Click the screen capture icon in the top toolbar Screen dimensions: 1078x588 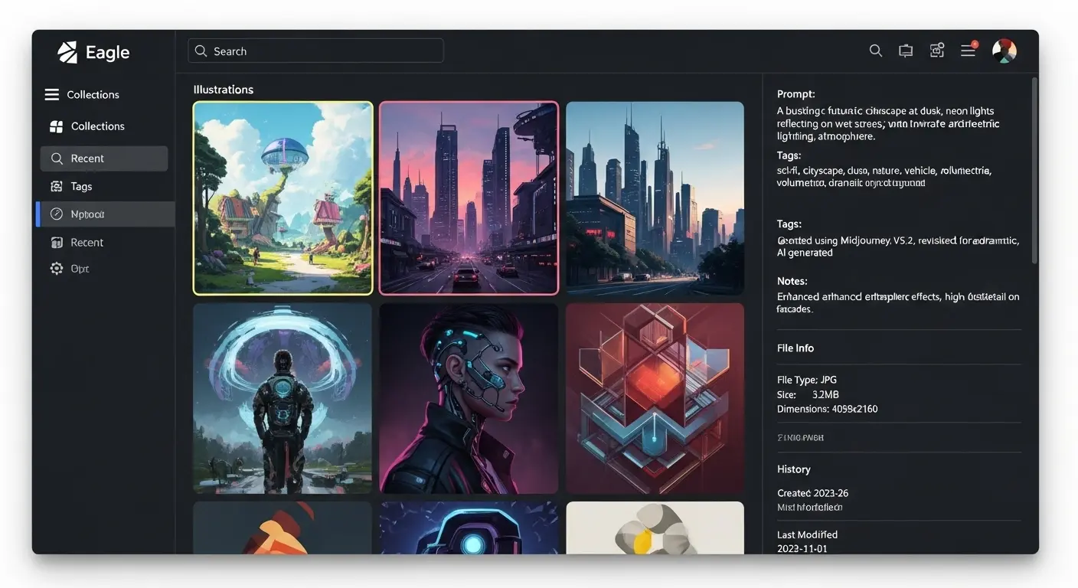tap(937, 51)
